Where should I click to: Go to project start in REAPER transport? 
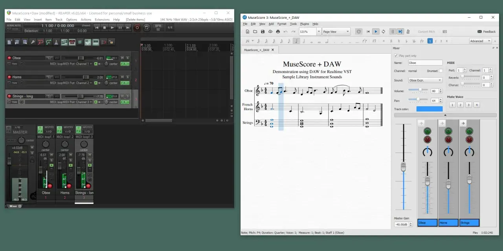[x=97, y=27]
